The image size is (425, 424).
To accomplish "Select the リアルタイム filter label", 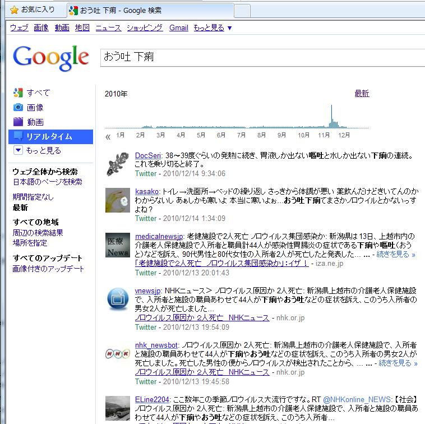I will [x=49, y=136].
